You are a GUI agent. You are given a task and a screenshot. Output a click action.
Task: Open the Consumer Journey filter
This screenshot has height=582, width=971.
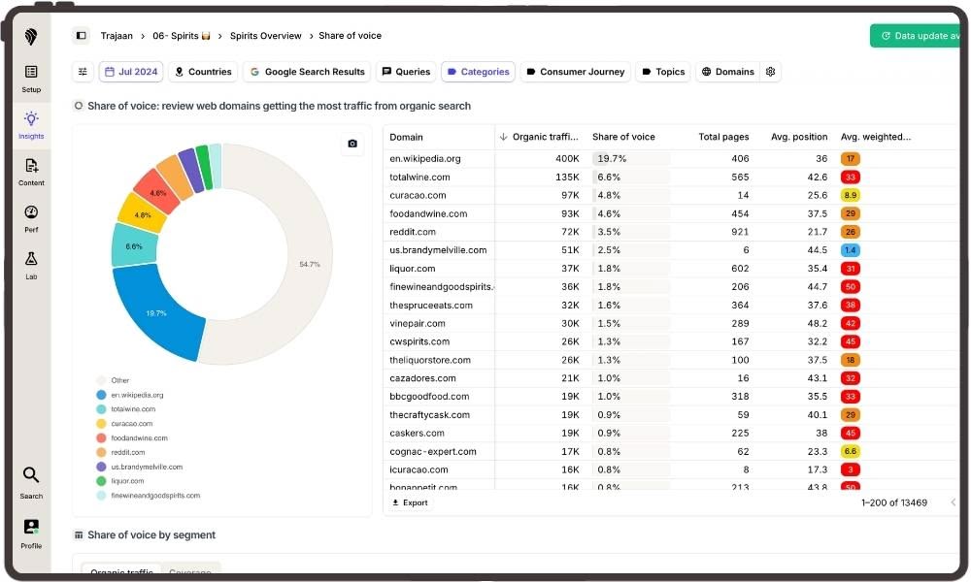(x=575, y=72)
